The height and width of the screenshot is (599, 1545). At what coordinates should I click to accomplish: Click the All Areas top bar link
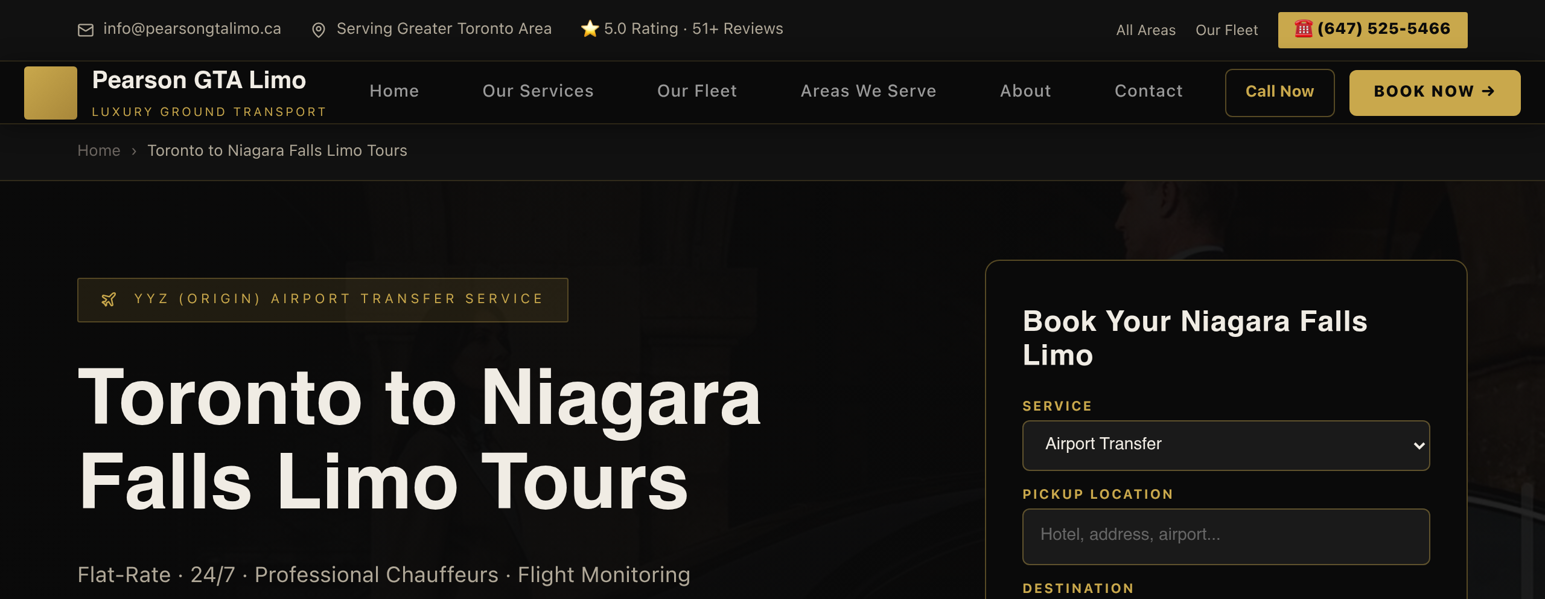pos(1145,30)
